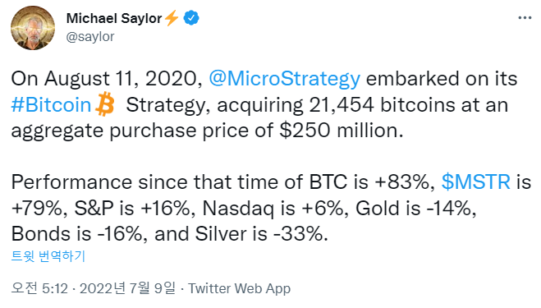The height and width of the screenshot is (308, 541).
Task: Click the 오전 5:12 timestamp
Action: [x=39, y=288]
